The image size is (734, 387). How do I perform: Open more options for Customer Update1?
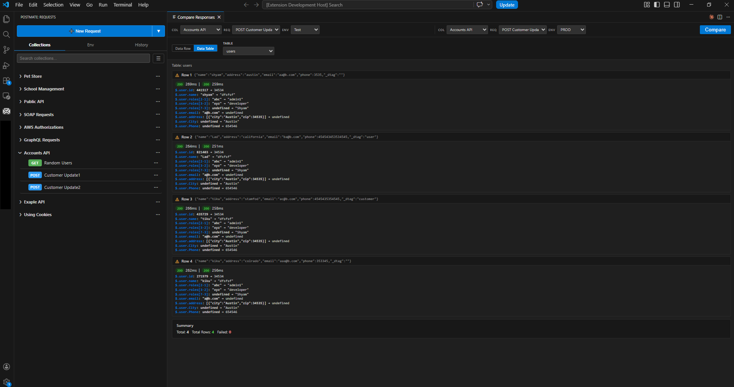[156, 175]
